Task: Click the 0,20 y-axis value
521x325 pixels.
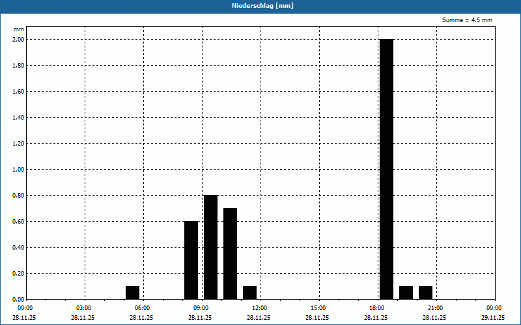Action: point(18,274)
